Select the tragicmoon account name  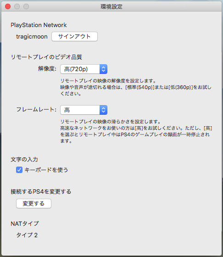tap(32, 37)
